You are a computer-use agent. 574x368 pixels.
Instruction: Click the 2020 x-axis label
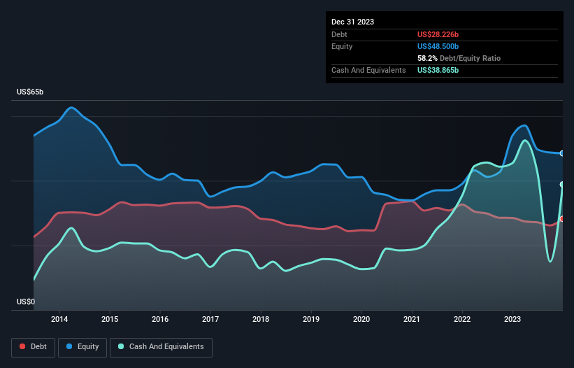[x=361, y=319]
